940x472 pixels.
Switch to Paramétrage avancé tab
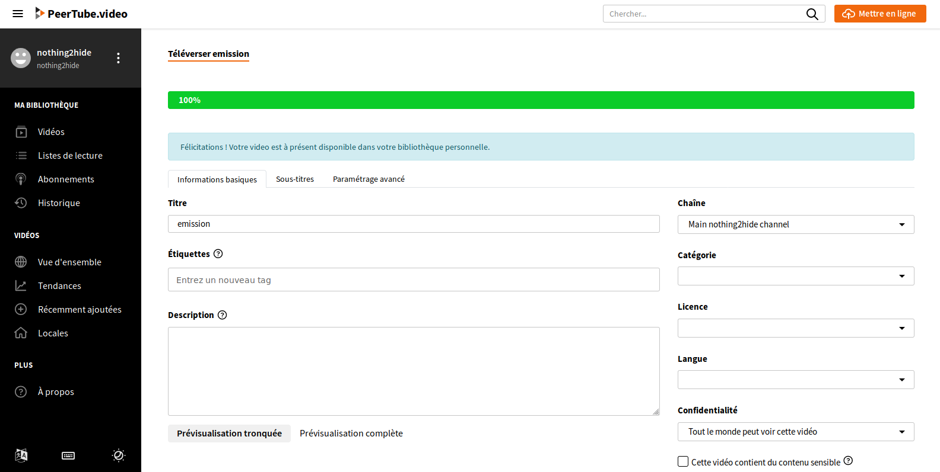coord(369,179)
